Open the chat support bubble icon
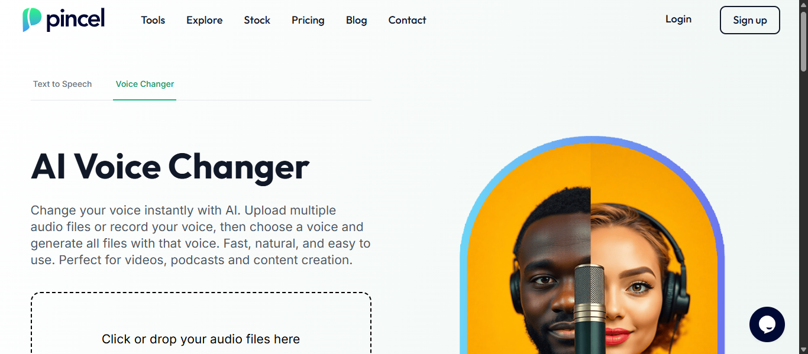This screenshot has width=808, height=354. pyautogui.click(x=767, y=324)
